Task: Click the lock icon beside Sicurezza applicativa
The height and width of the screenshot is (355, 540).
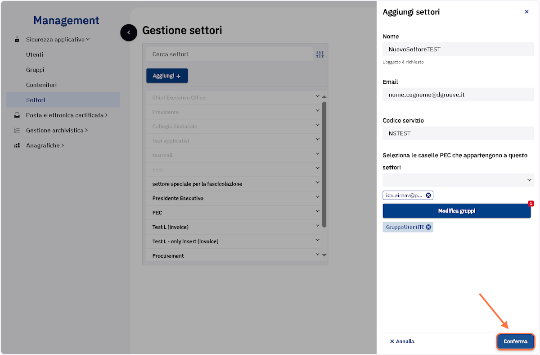Action: [x=17, y=40]
